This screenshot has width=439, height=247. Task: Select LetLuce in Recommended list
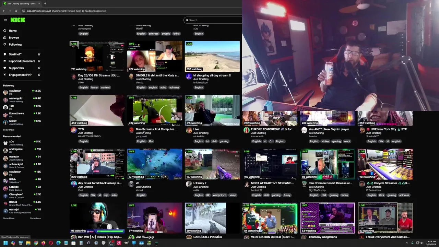click(x=22, y=188)
